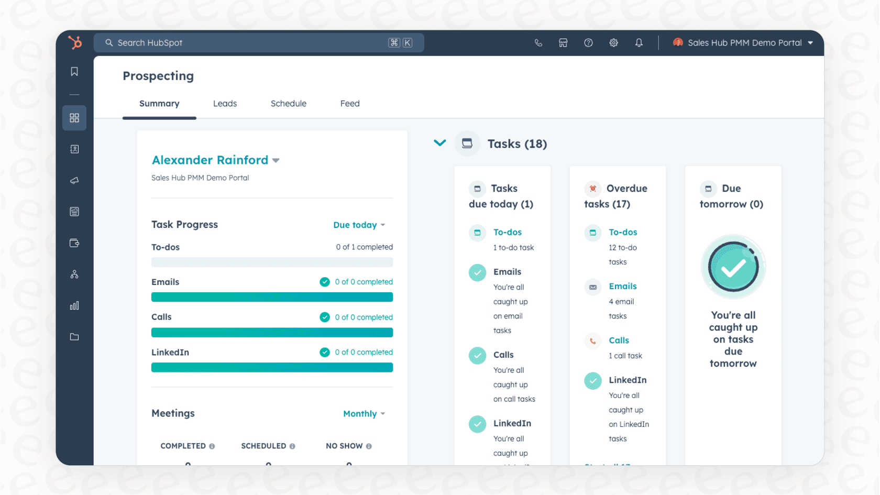880x495 pixels.
Task: Open the Sales Hub PMM Demo Portal menu
Action: click(744, 42)
